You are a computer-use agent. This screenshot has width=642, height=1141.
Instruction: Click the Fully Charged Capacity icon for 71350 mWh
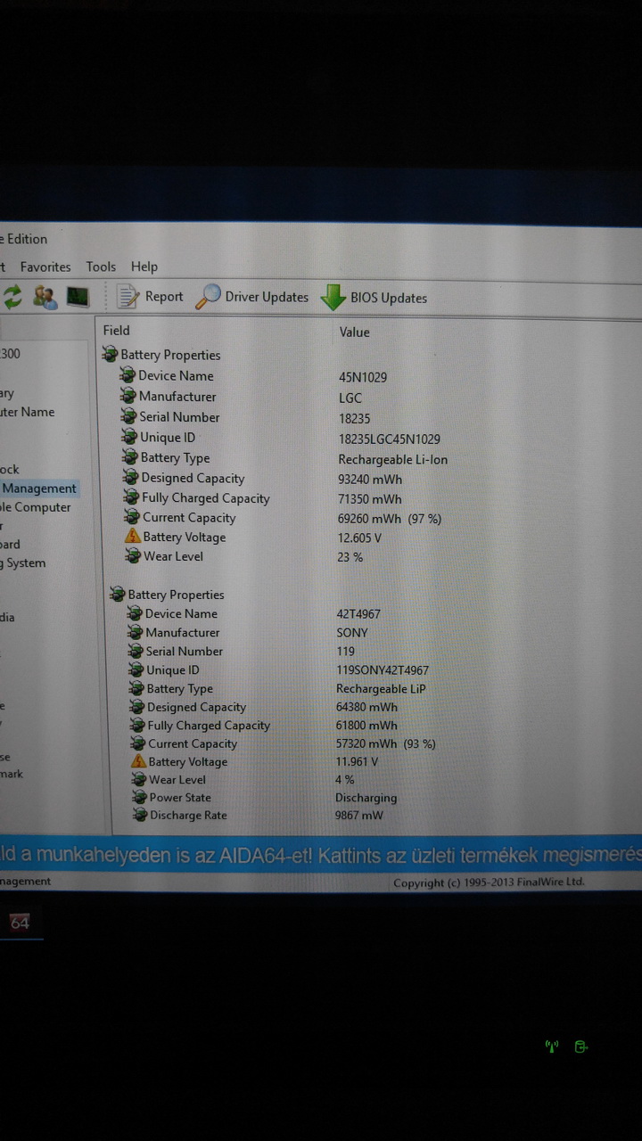point(131,497)
